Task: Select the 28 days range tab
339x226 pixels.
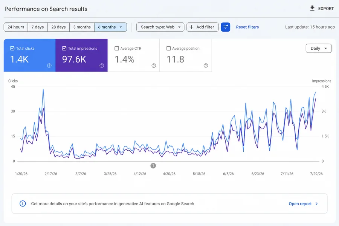Action: tap(58, 27)
